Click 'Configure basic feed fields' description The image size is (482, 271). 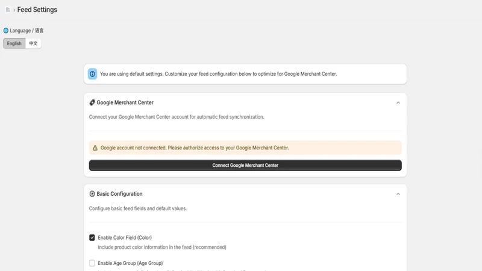[x=138, y=208]
